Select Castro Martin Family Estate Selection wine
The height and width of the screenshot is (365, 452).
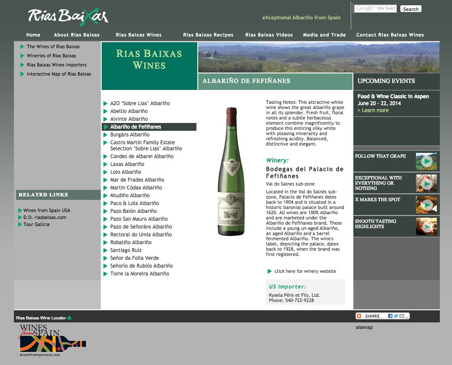tap(146, 145)
